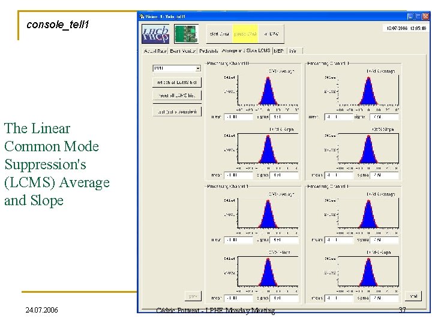The width and height of the screenshot is (432, 324).
Task: Click the prev button at the bottom
Action: click(x=193, y=296)
